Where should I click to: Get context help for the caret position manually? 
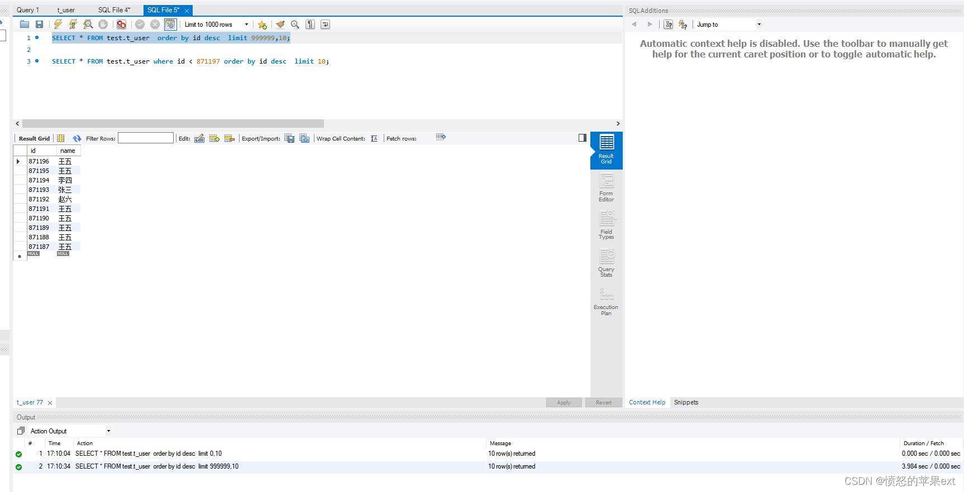click(668, 25)
